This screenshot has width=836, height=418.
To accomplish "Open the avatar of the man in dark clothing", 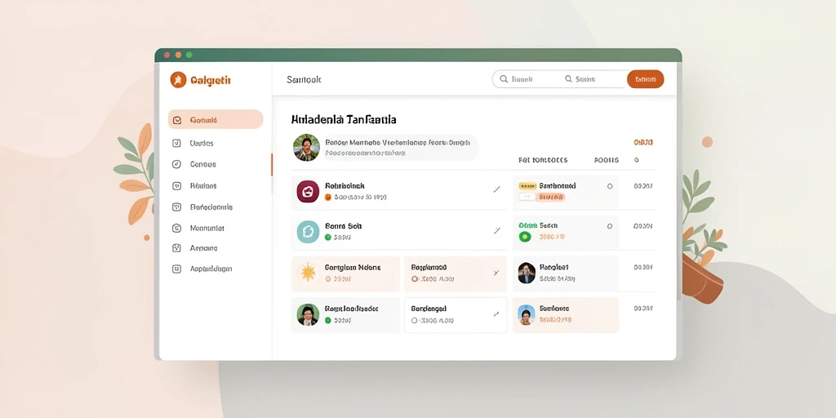I will coord(527,273).
